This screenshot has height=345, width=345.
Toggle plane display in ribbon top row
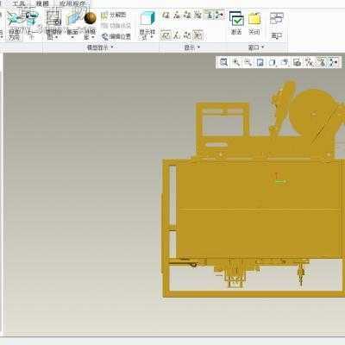pos(166,15)
